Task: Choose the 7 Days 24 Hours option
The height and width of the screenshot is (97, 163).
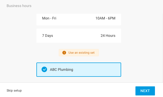Action: click(x=79, y=36)
